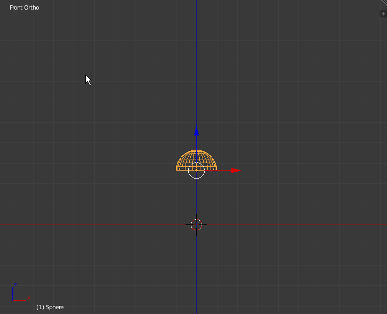Click the (1) Sphere object label
Screen dimensions: 387x314
50,307
